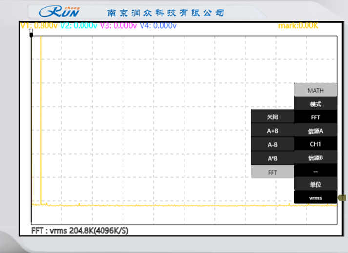Select the V1 0.800v channel readout
The height and width of the screenshot is (253, 348).
click(x=40, y=26)
